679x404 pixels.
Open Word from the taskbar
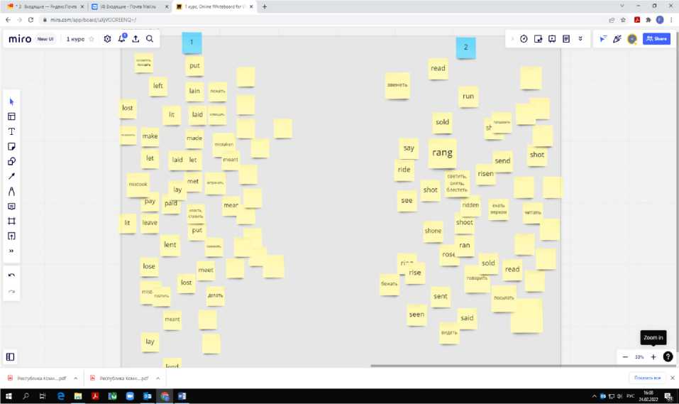coord(182,396)
